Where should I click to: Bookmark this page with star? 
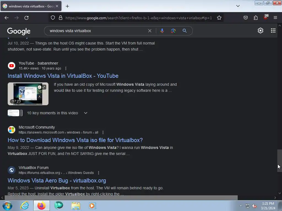click(x=219, y=18)
